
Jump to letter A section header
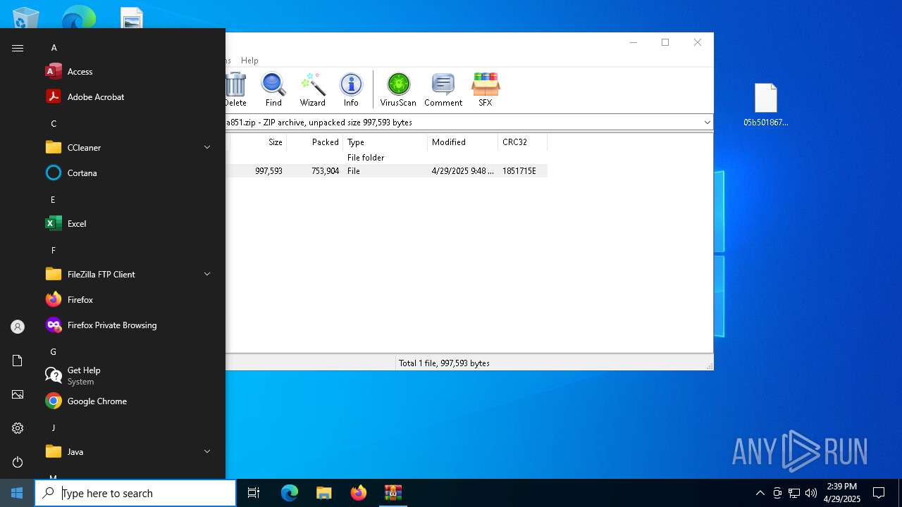pos(54,48)
